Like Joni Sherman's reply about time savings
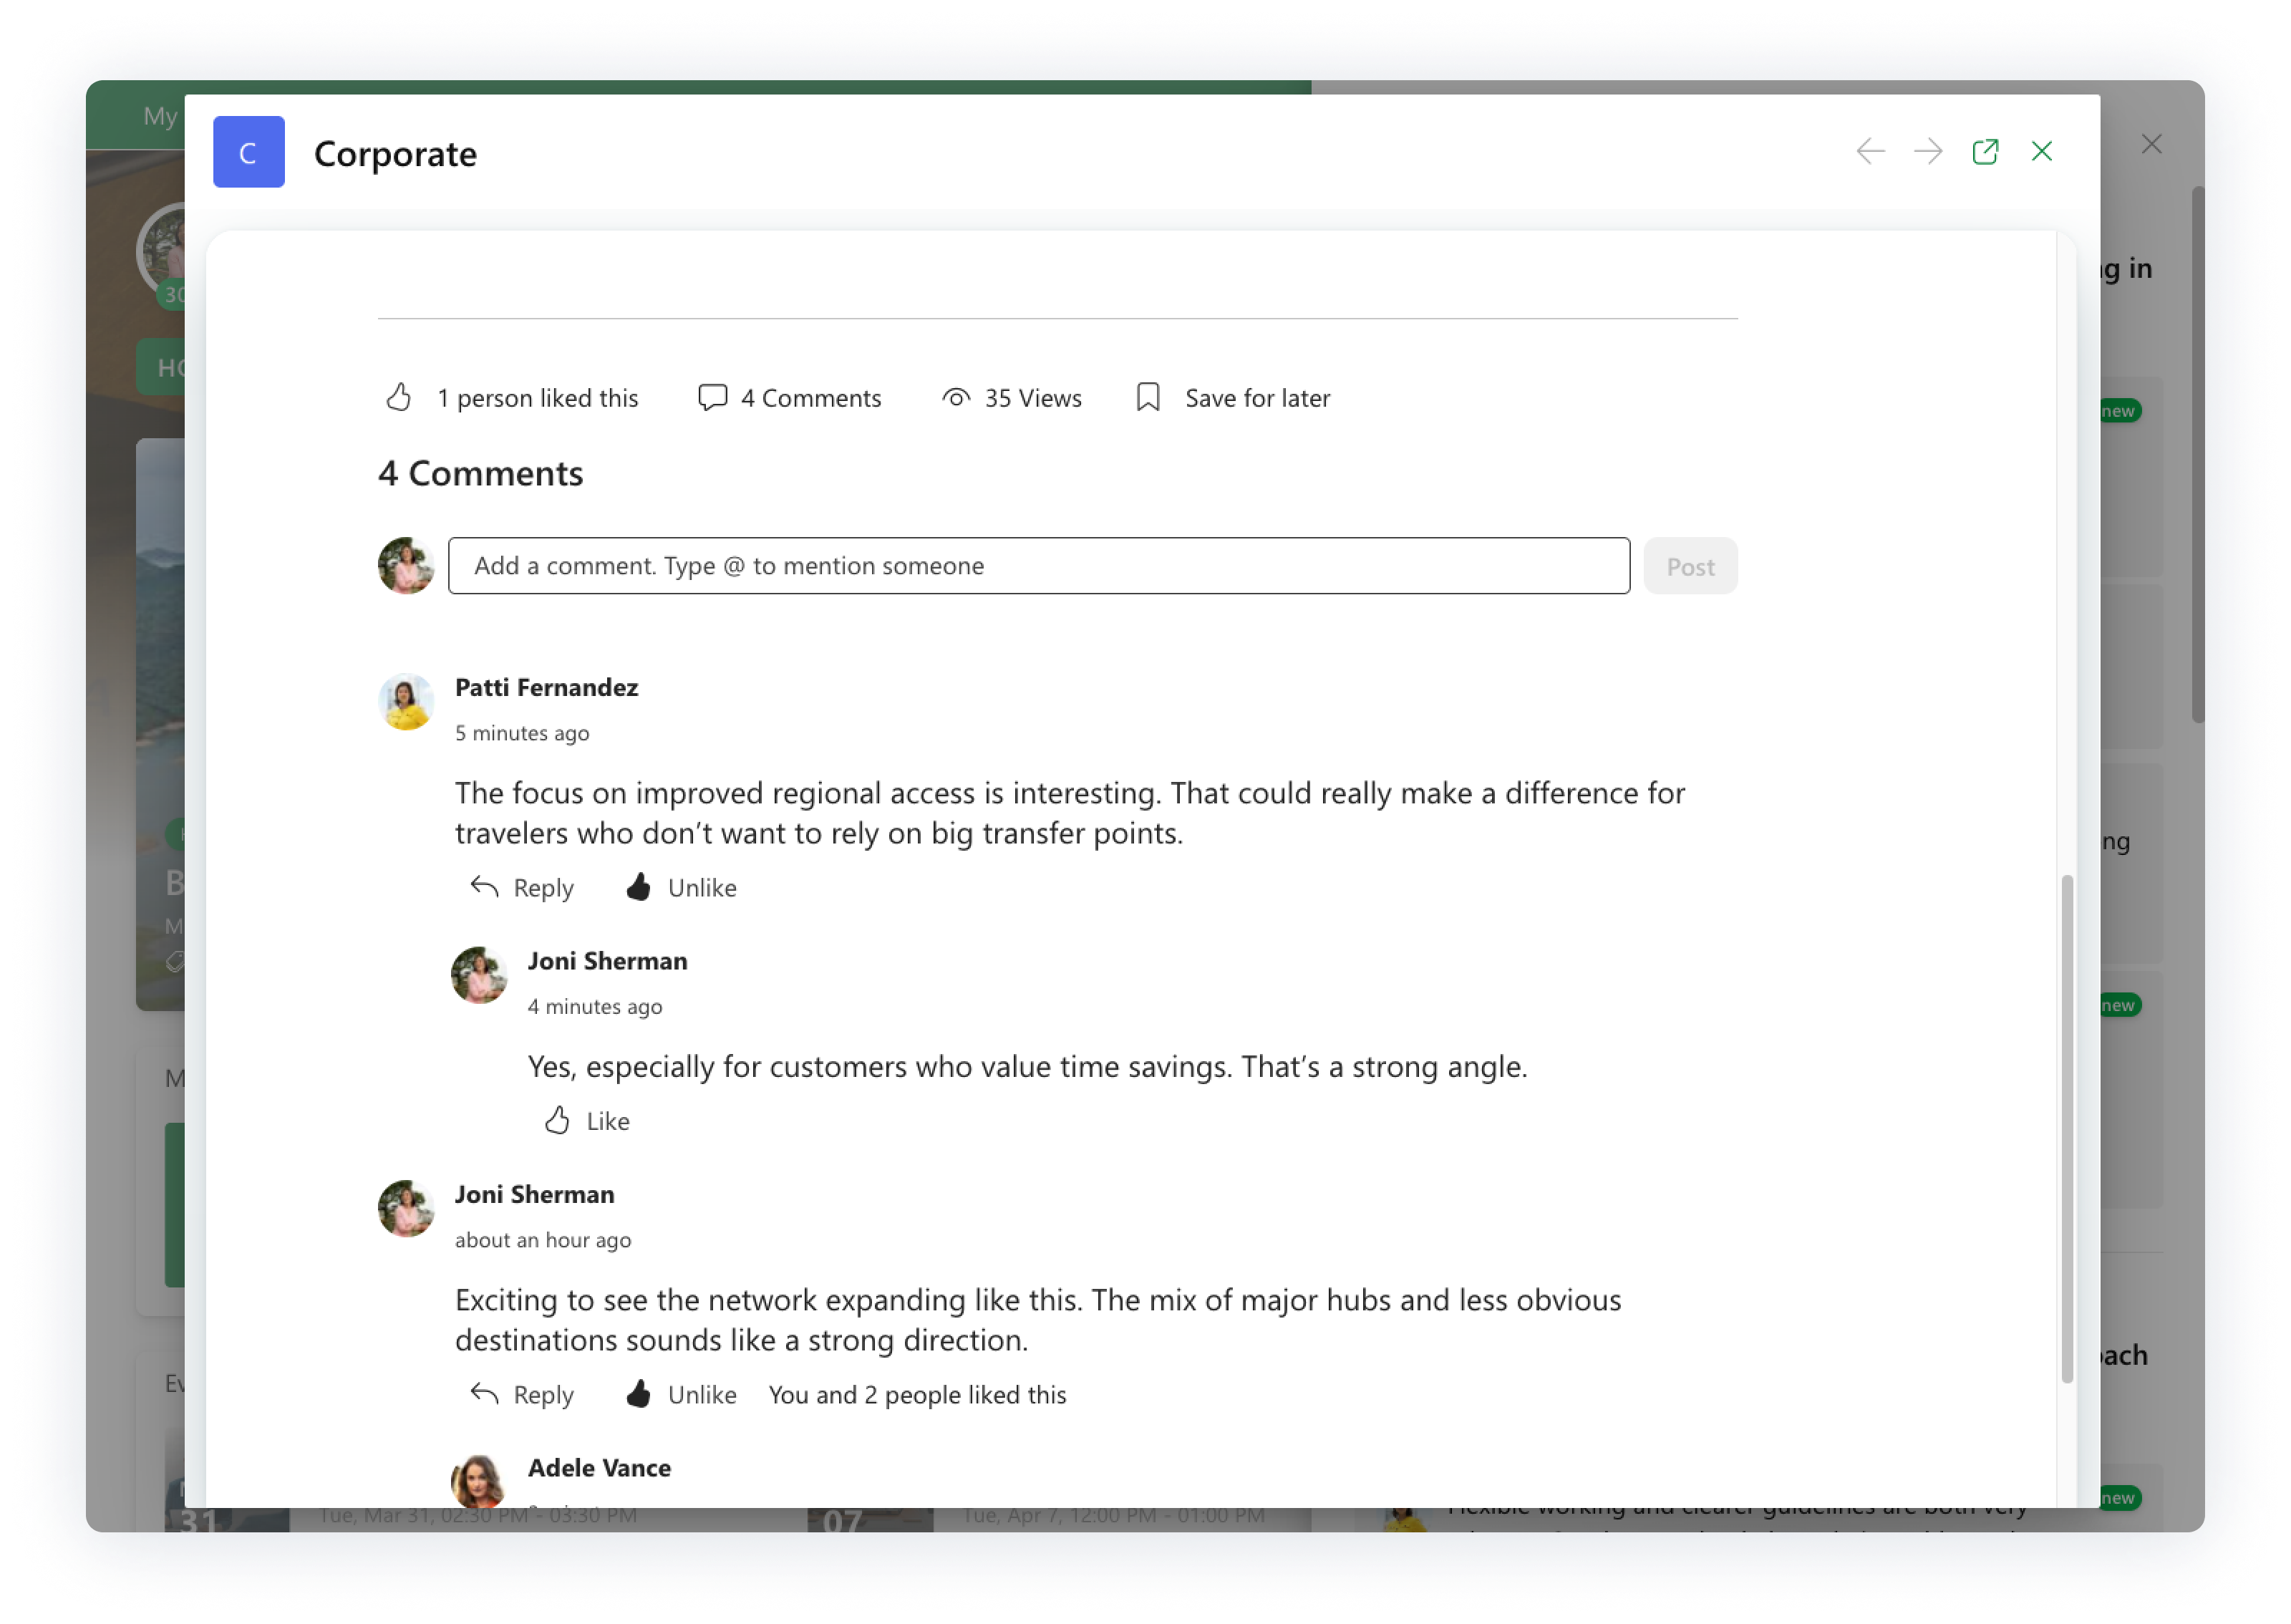 tap(587, 1121)
